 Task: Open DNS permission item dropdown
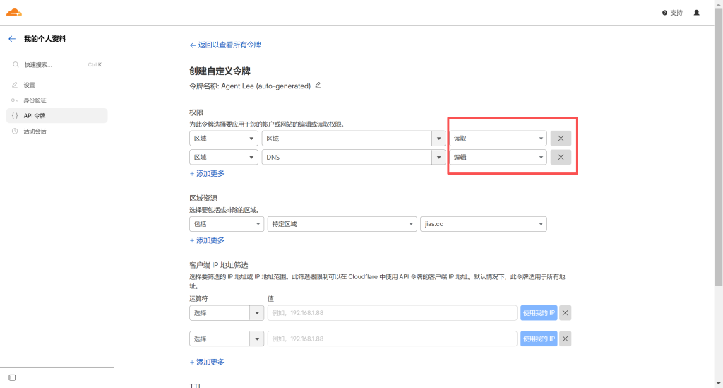(353, 158)
